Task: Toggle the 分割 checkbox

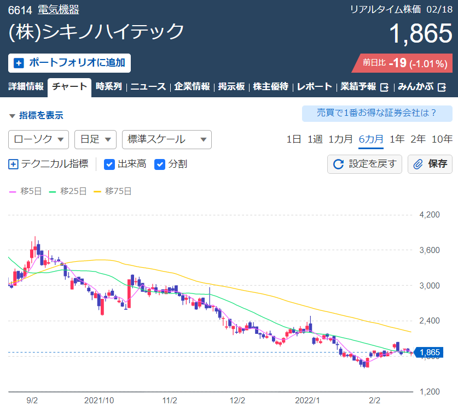Action: [159, 164]
